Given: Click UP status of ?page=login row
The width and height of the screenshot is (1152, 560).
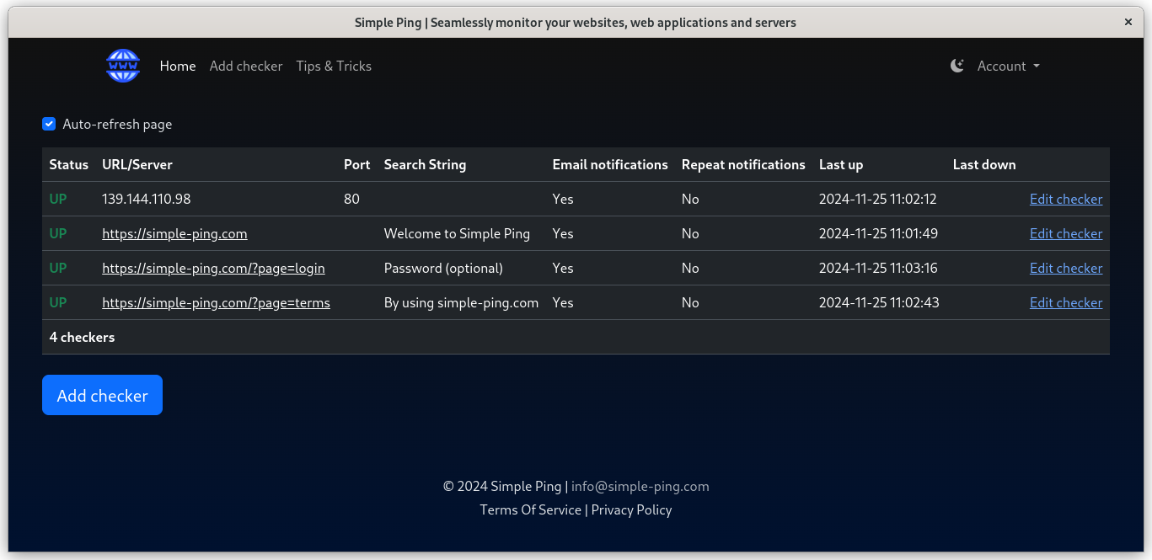Looking at the screenshot, I should pyautogui.click(x=58, y=268).
